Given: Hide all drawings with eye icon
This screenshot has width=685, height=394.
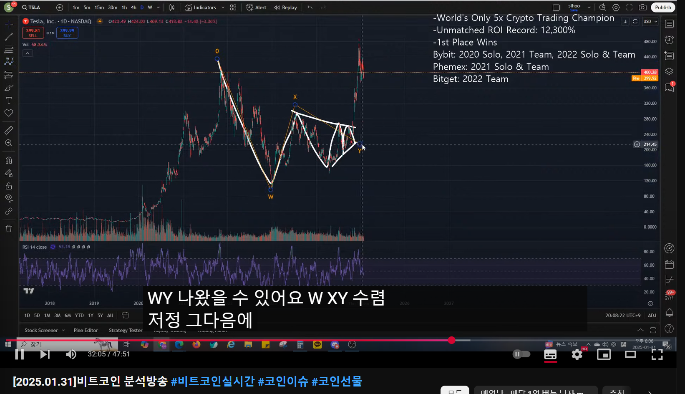Looking at the screenshot, I should [x=8, y=198].
